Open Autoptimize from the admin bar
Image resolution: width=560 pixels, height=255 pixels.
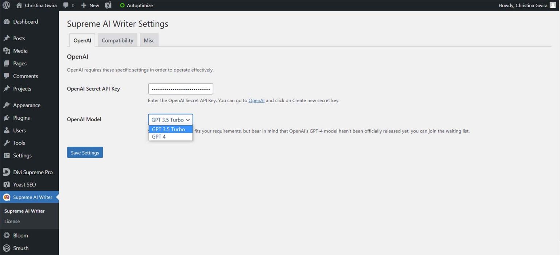tap(136, 5)
